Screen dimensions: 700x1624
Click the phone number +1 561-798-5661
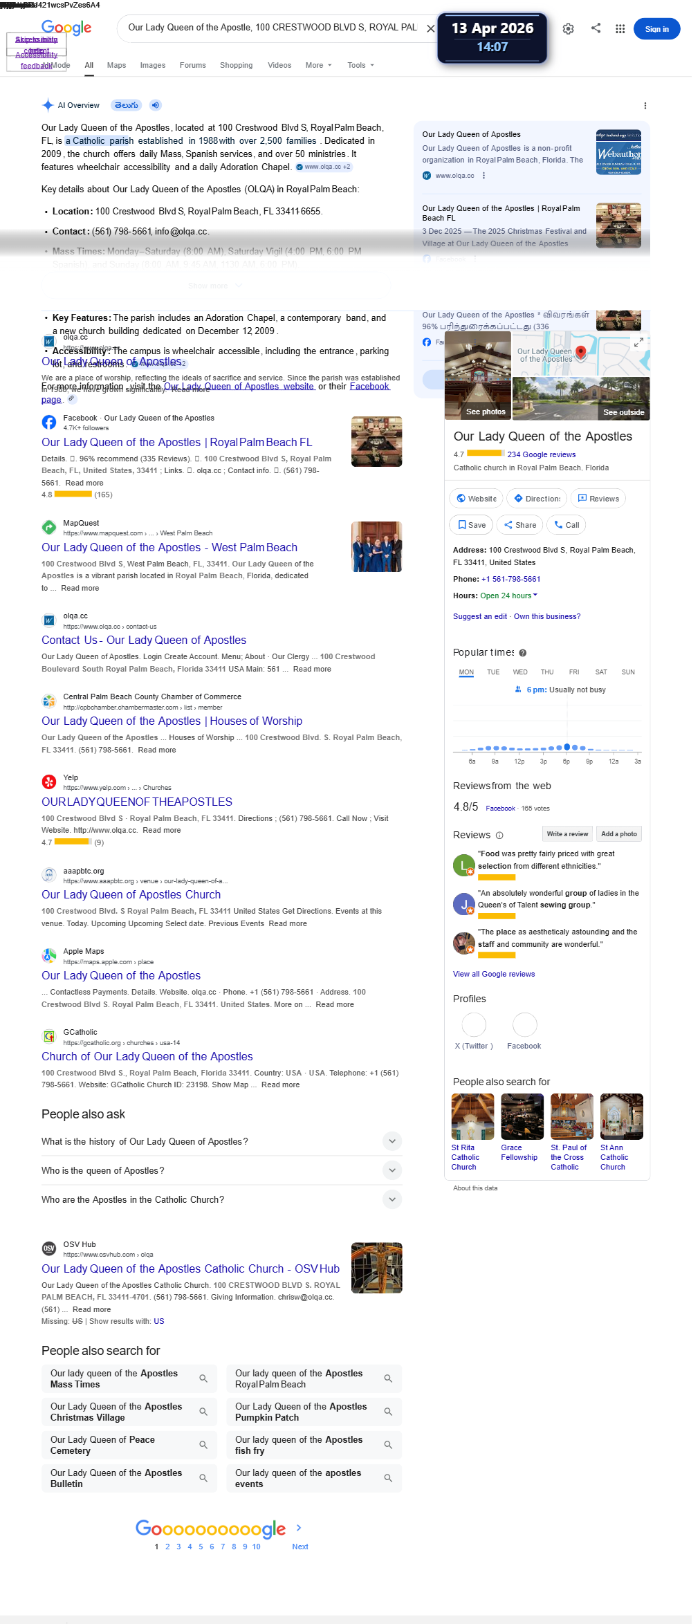(510, 580)
